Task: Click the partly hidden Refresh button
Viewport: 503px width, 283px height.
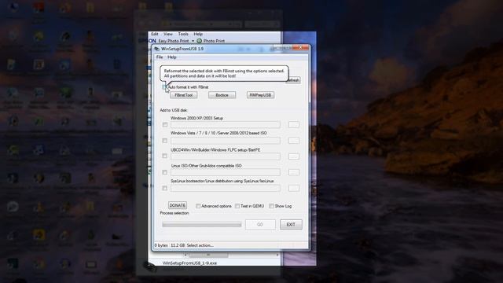Action: (293, 80)
